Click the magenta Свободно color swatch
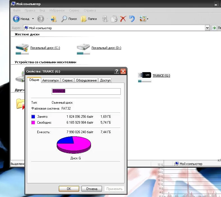Image resolution: width=221 pixels, height=197 pixels. 33,123
